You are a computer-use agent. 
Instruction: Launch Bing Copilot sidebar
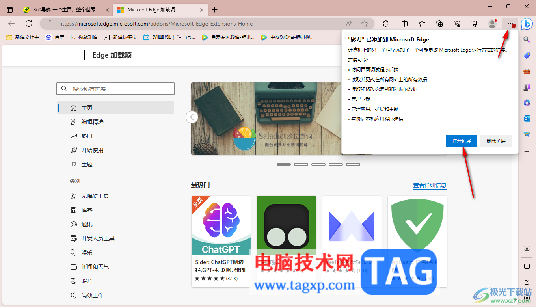(527, 24)
